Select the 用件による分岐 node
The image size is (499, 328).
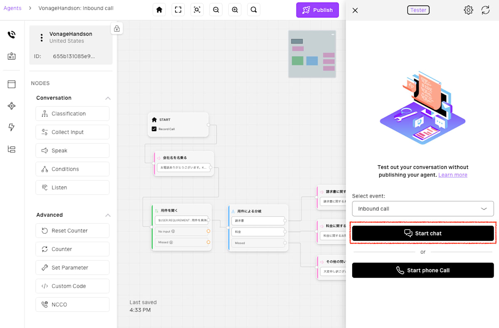[x=258, y=228]
